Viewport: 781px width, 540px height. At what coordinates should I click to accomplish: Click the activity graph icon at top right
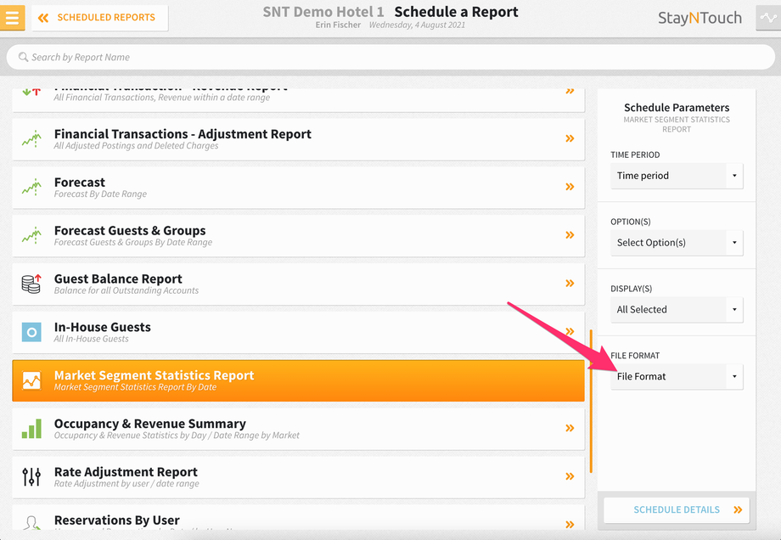768,18
